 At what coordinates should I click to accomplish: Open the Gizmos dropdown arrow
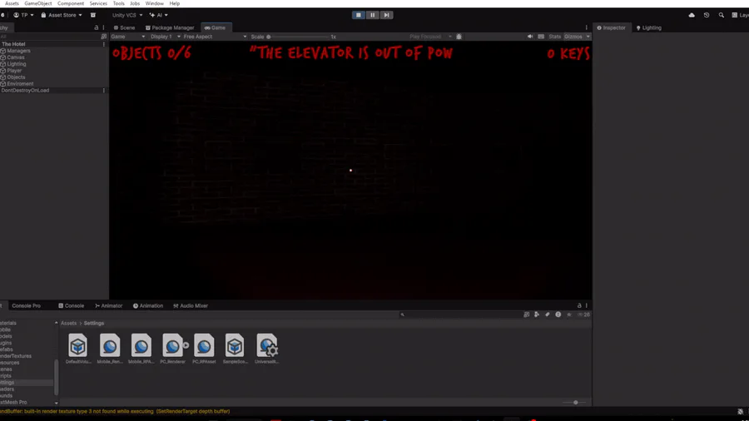click(588, 37)
